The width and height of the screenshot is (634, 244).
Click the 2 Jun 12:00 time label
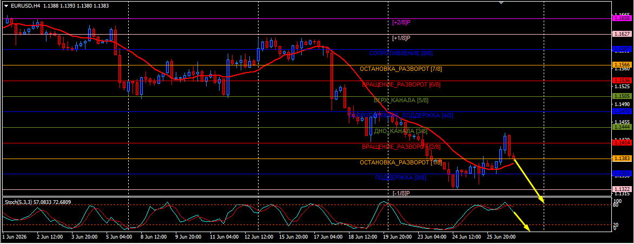pos(50,236)
